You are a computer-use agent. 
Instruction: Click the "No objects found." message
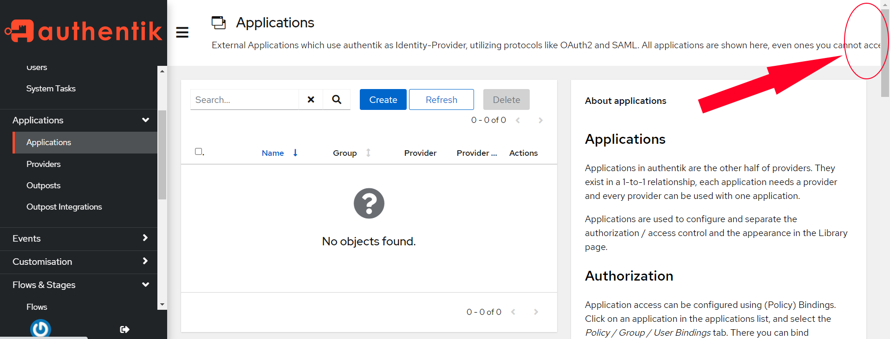pos(369,241)
